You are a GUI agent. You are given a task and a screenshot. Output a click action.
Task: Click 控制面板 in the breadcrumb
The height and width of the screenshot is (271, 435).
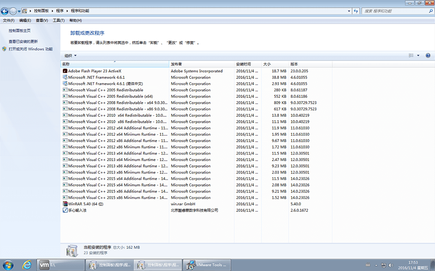coord(41,11)
